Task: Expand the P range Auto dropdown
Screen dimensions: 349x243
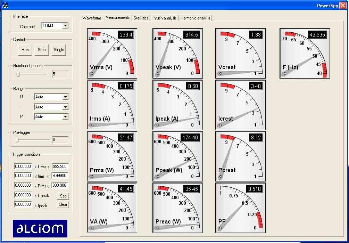Action: click(65, 117)
